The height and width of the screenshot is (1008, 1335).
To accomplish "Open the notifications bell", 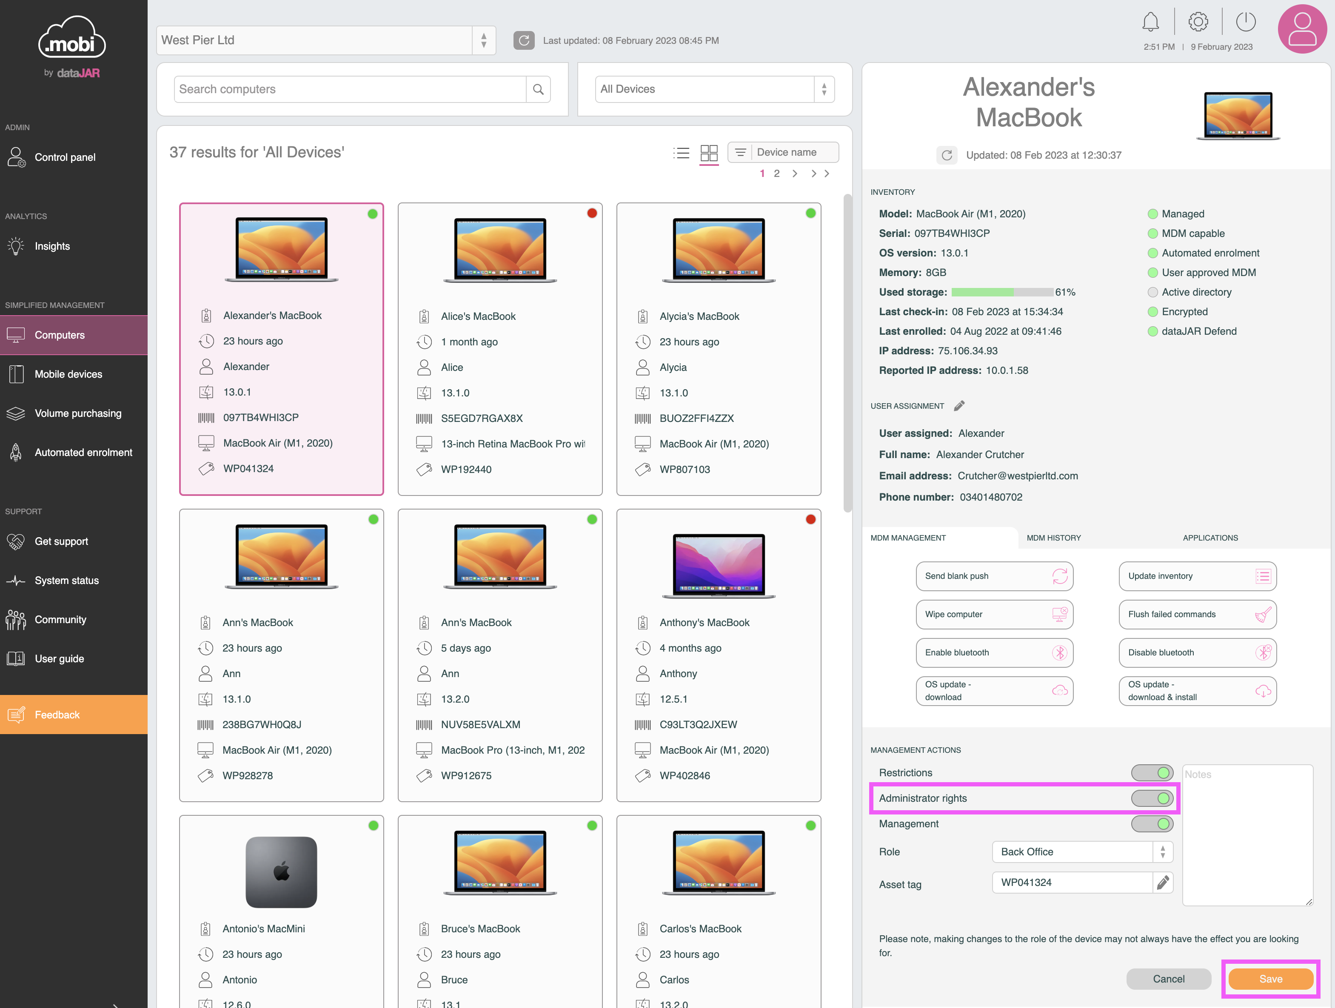I will (x=1150, y=22).
